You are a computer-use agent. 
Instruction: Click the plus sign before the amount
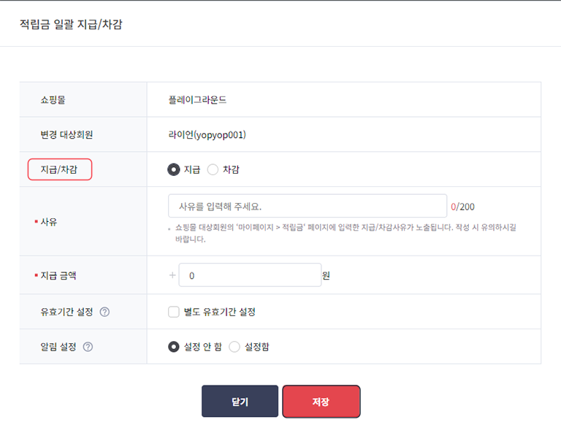click(172, 275)
